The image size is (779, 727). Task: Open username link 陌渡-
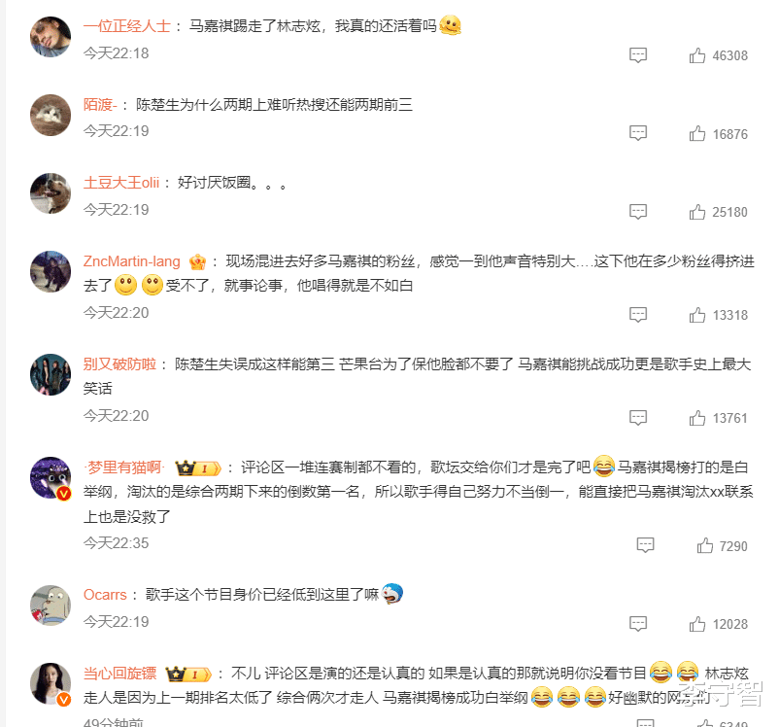pos(100,104)
